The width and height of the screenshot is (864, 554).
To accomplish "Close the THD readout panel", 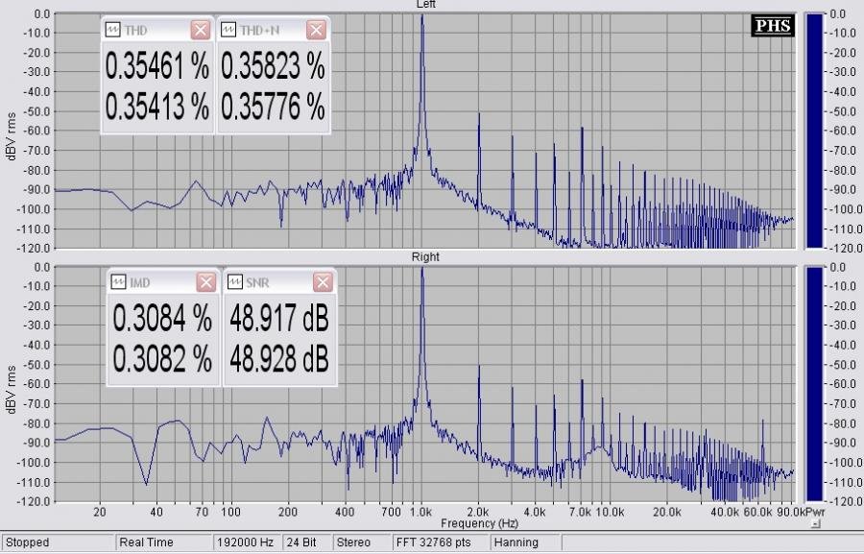I will pos(200,30).
